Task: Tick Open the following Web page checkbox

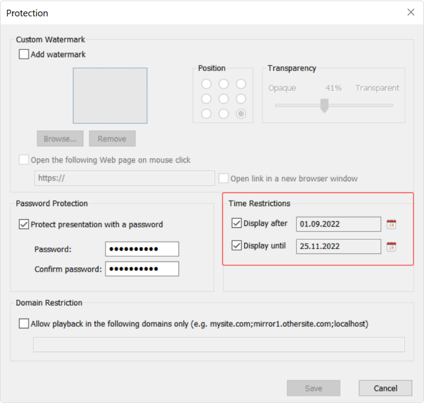Action: [x=24, y=159]
